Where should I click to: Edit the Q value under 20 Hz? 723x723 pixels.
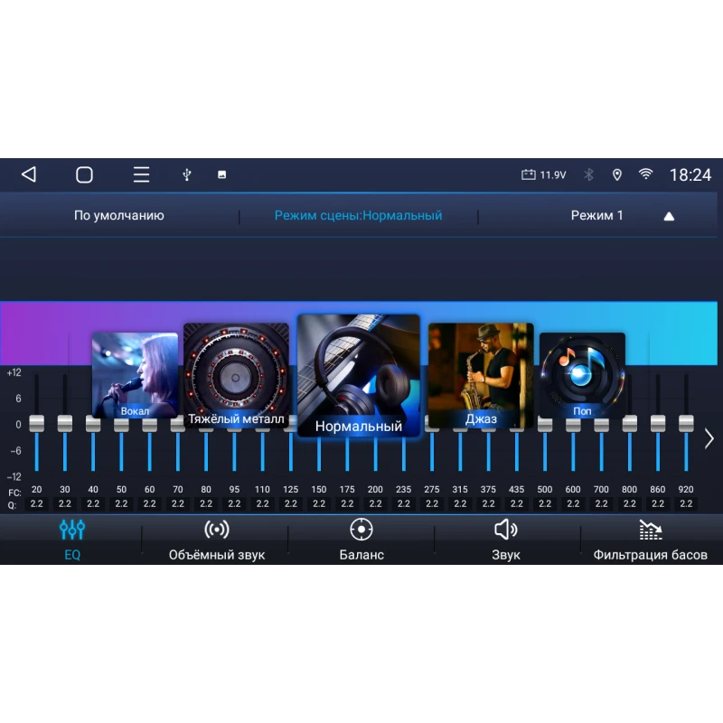(x=36, y=503)
